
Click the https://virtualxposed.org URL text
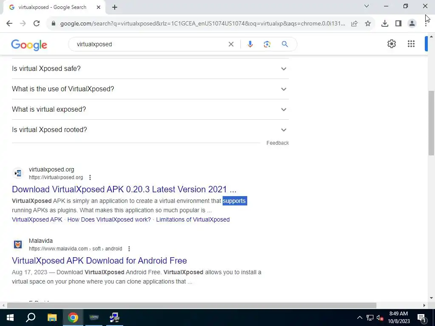(x=56, y=177)
